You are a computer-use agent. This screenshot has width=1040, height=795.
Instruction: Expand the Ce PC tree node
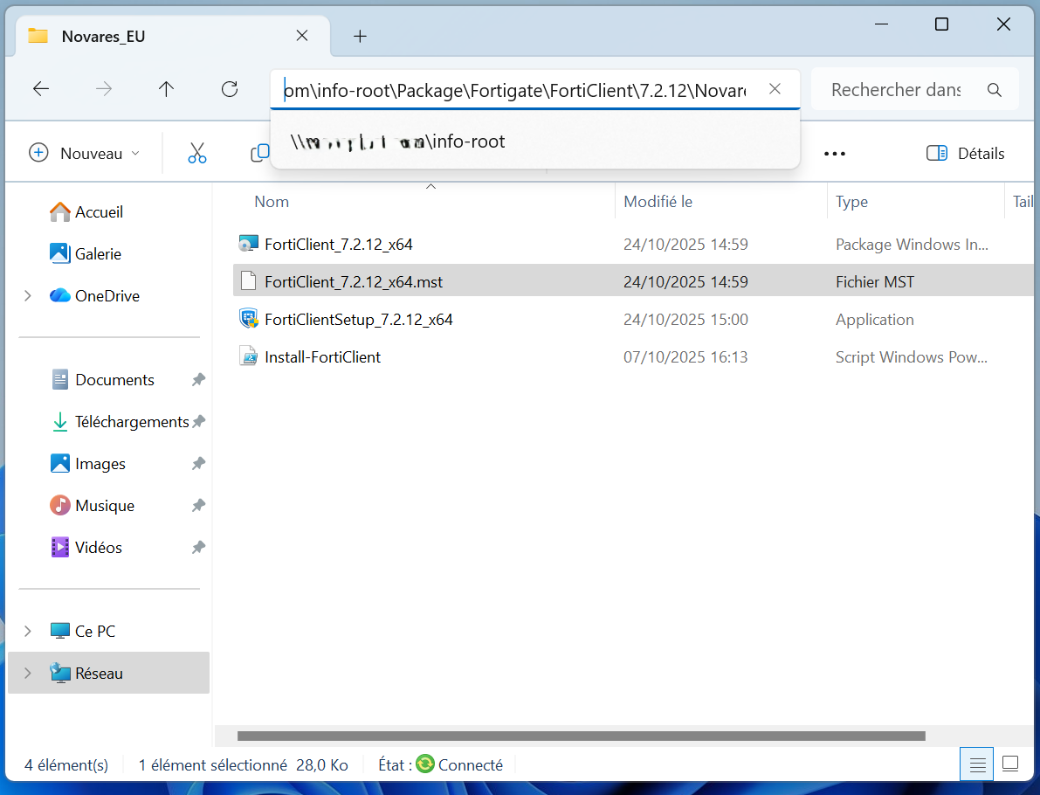pyautogui.click(x=29, y=632)
